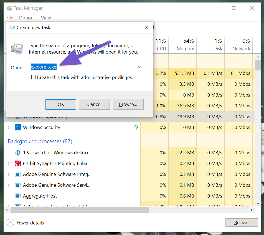Click the Create new task dialog icon
The height and width of the screenshot is (235, 264).
[12, 27]
